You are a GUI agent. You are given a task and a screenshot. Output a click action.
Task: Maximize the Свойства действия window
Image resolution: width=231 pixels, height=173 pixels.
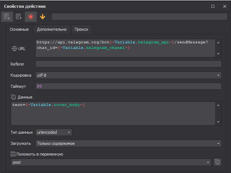(213, 6)
